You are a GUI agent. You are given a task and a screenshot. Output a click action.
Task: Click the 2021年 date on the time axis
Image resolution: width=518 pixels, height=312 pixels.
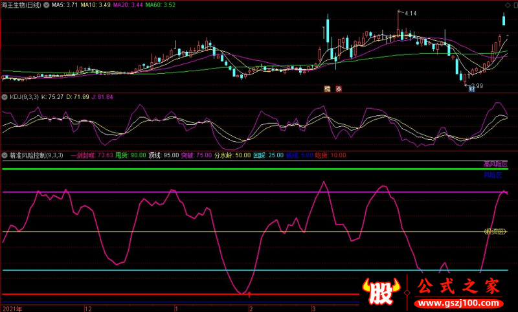[x=12, y=309]
